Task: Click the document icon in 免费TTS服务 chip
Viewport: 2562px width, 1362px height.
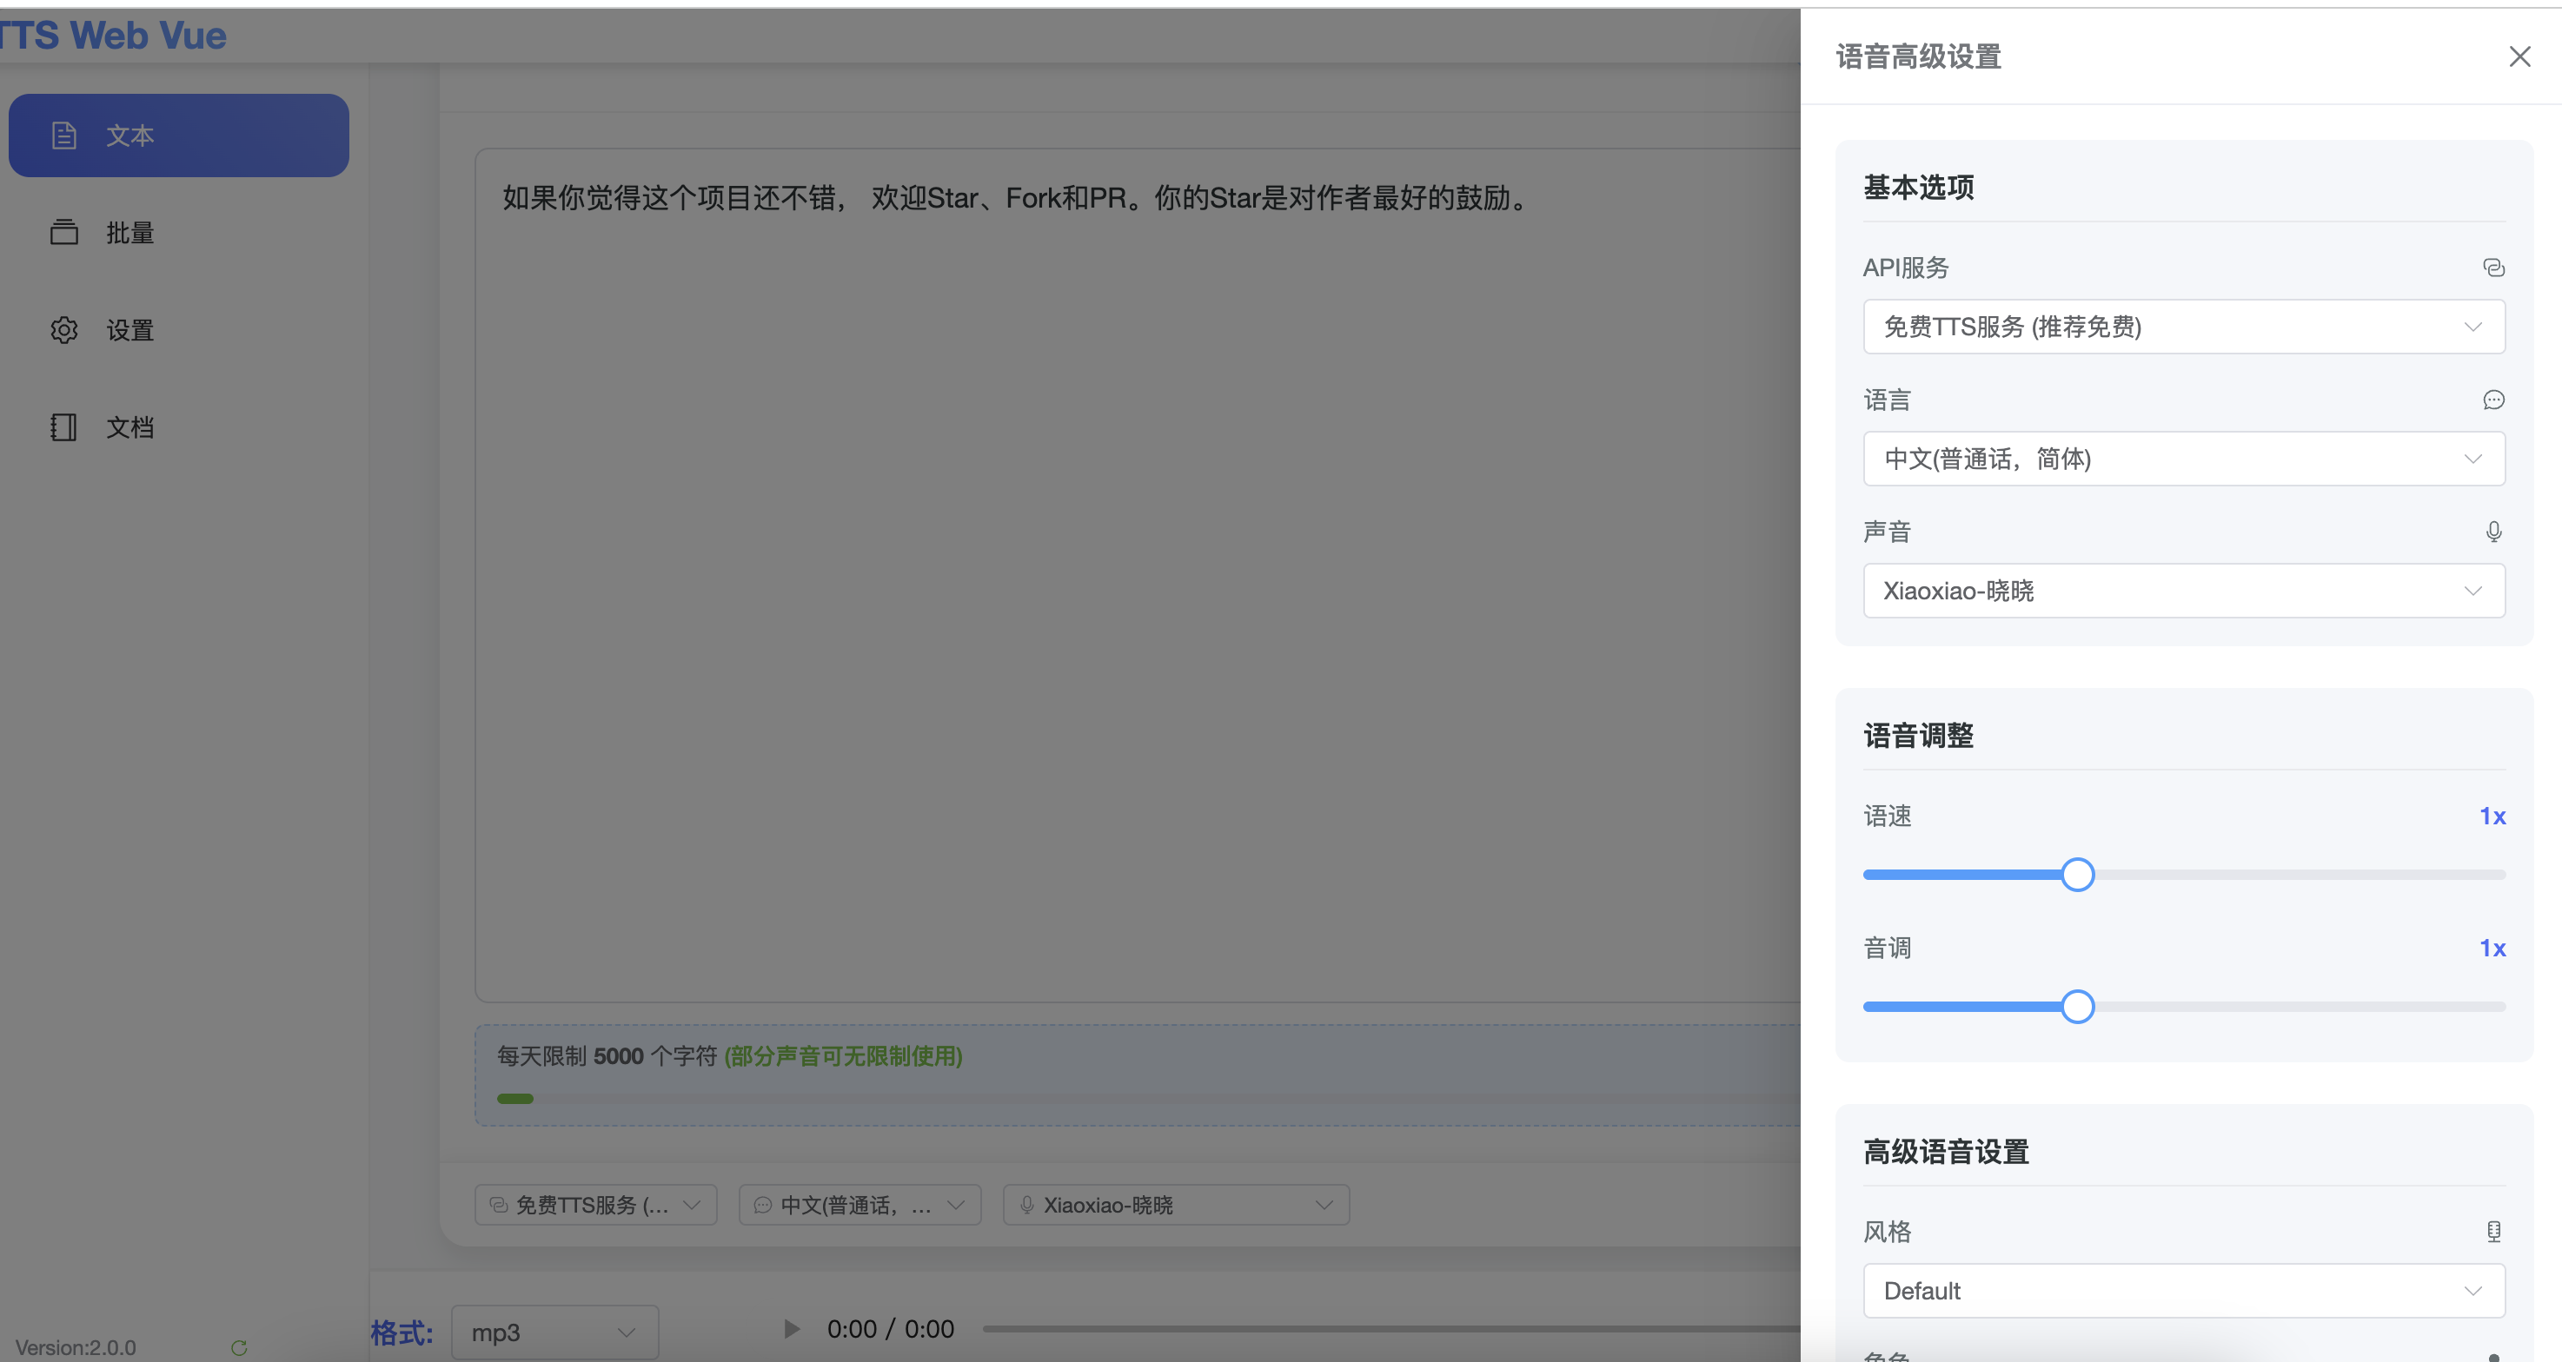Action: pos(497,1204)
